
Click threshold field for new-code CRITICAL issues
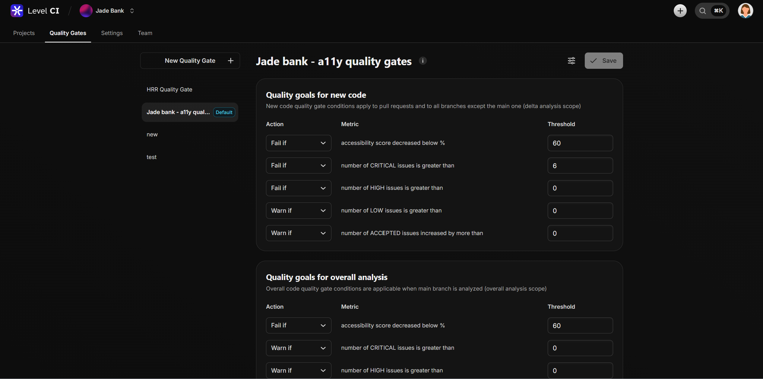tap(580, 166)
